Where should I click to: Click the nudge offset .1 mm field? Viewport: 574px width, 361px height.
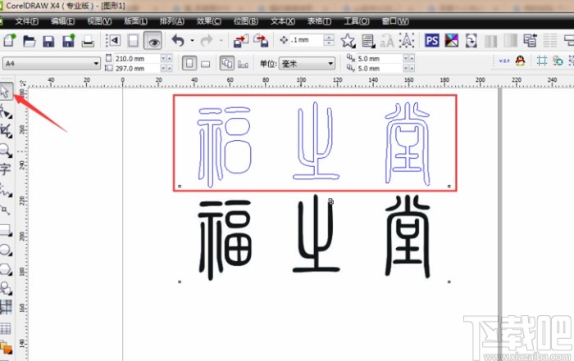(306, 40)
